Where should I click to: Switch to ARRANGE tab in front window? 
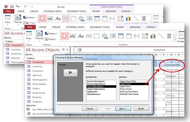[135, 27]
